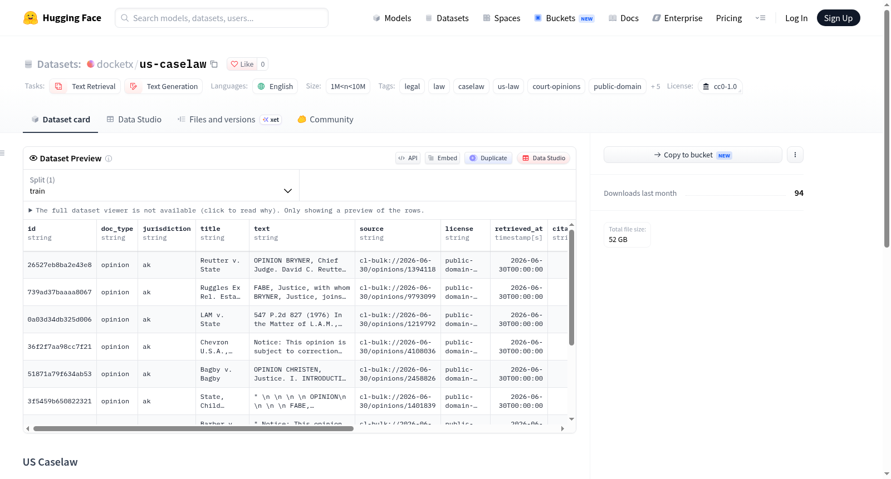Click the us-caselaw dataset name link
This screenshot has width=891, height=479.
coord(173,64)
